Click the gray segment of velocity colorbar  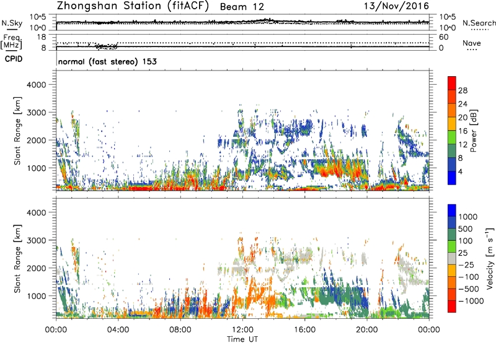pyautogui.click(x=452, y=258)
